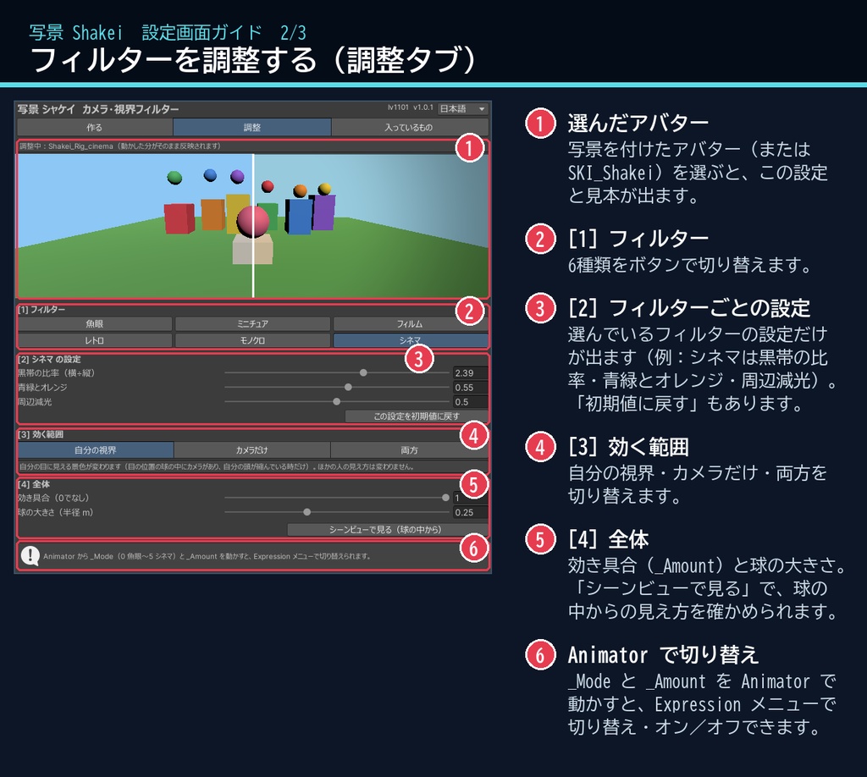Click the info exclamation icon in the Animator note

30,556
